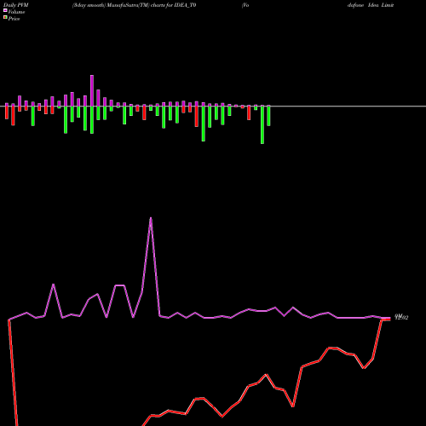Click the longest green bar below the baseline
The width and height of the screenshot is (426, 426).
click(x=262, y=125)
